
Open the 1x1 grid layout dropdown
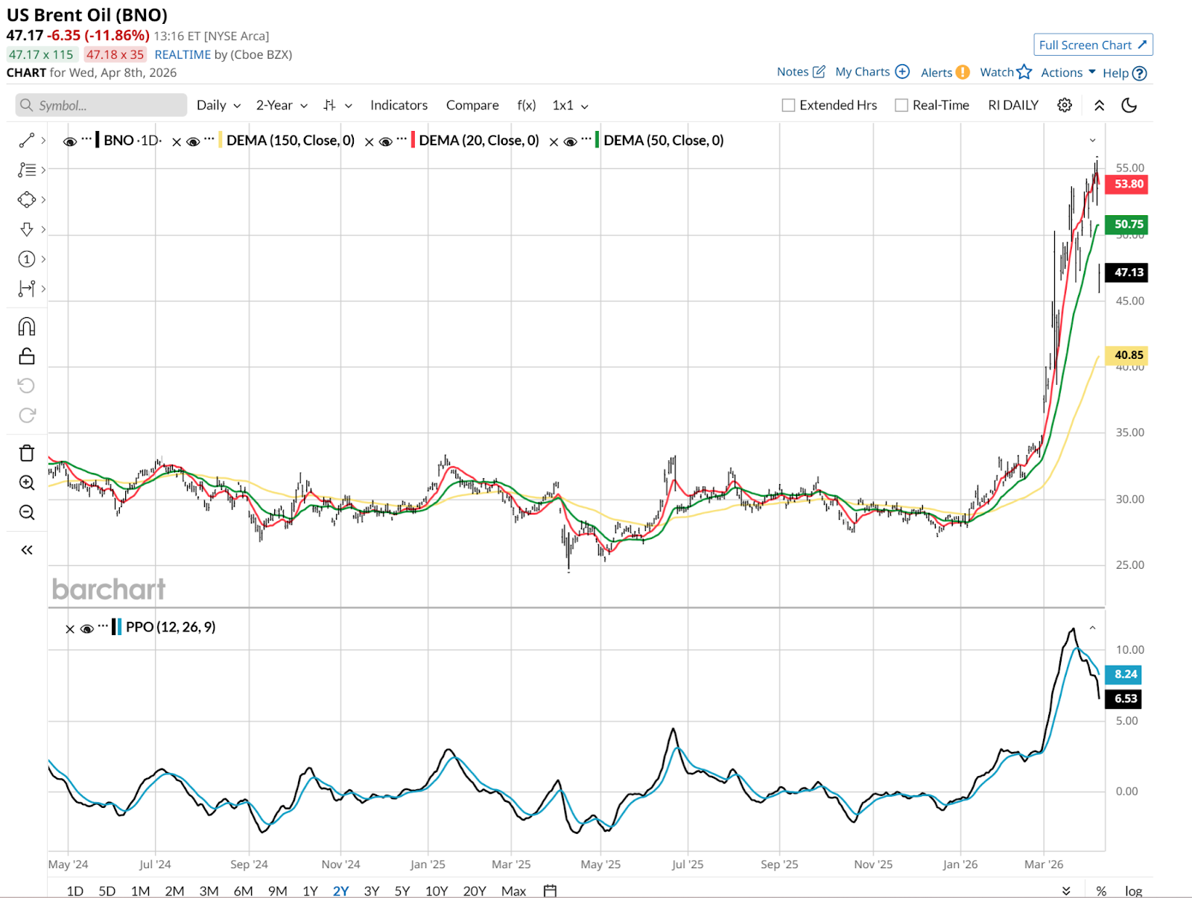coord(570,106)
